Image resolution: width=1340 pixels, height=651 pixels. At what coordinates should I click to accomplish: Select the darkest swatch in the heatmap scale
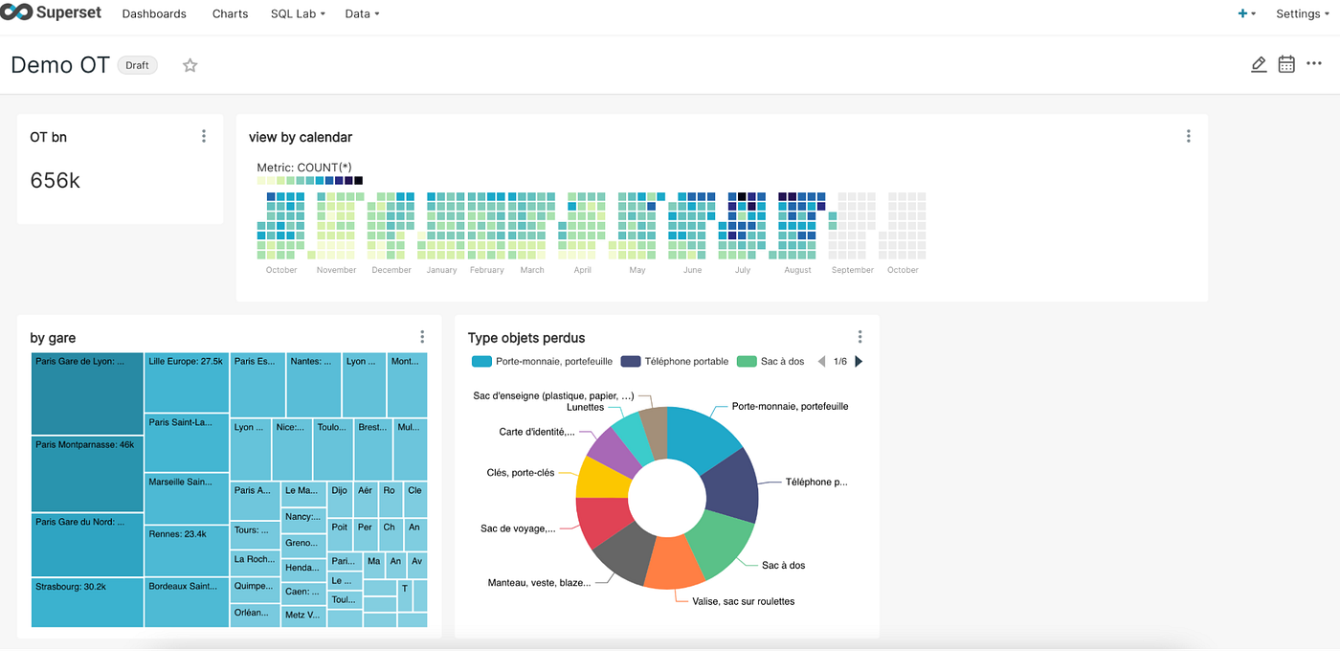(x=358, y=180)
